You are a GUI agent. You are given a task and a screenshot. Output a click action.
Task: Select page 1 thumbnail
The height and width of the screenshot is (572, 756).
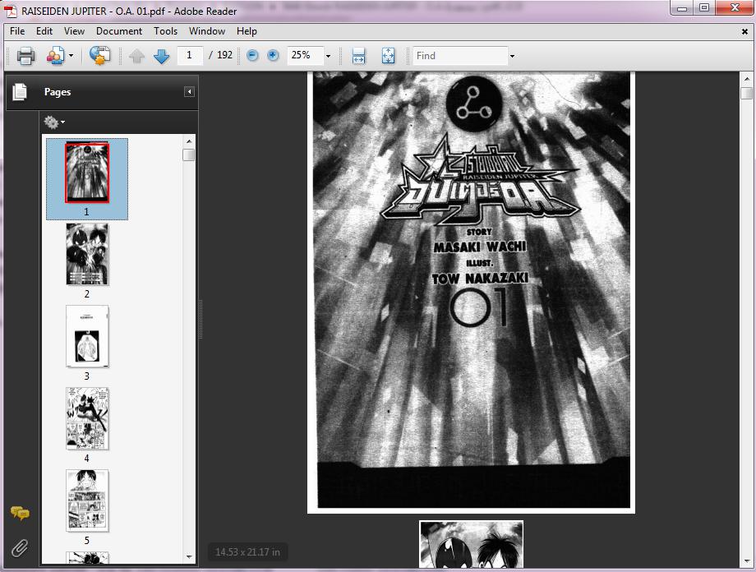click(87, 173)
